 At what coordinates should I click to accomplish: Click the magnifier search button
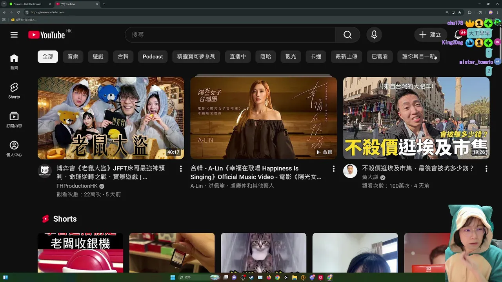(x=347, y=35)
